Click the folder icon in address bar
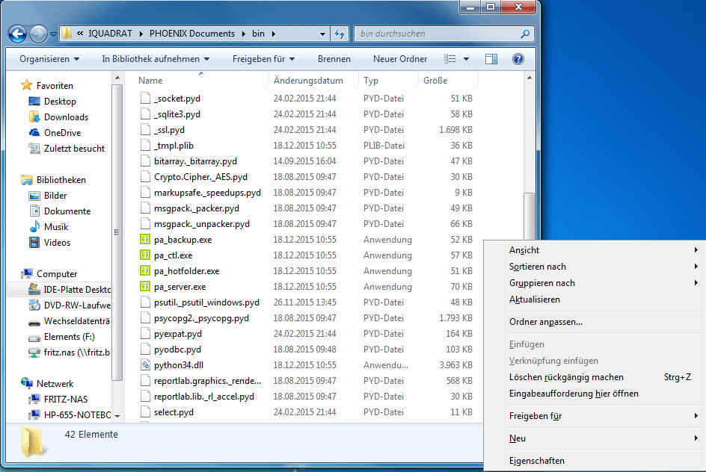The width and height of the screenshot is (706, 472). tap(67, 34)
